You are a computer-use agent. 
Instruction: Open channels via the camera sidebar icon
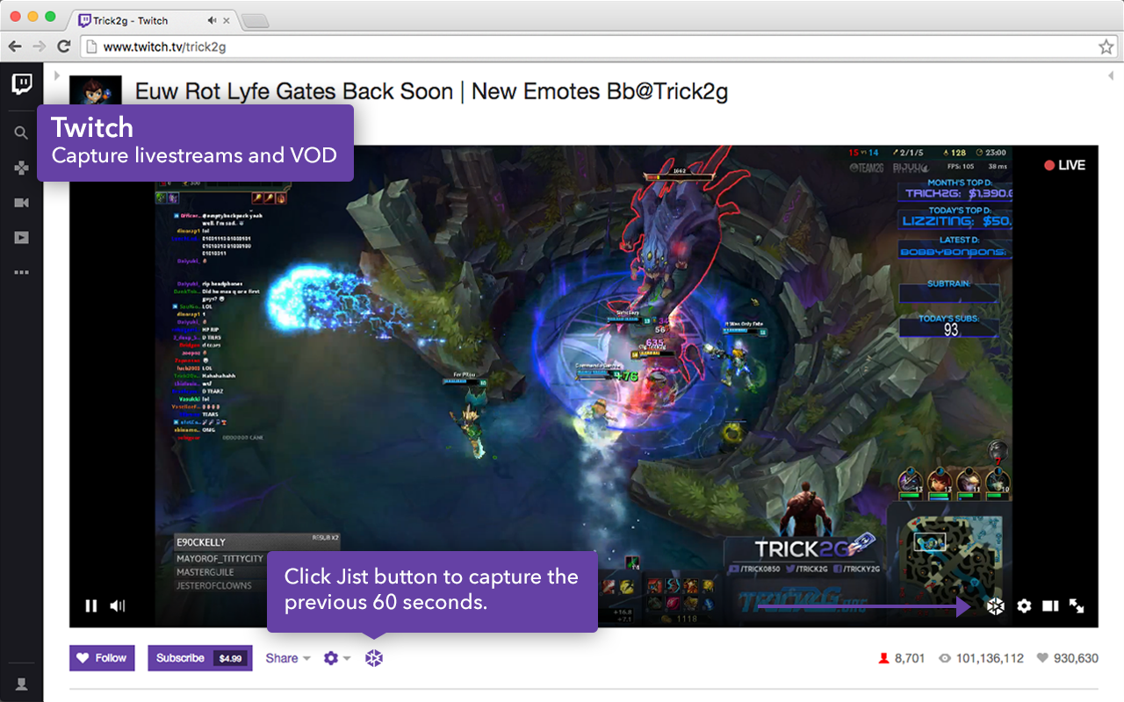21,203
